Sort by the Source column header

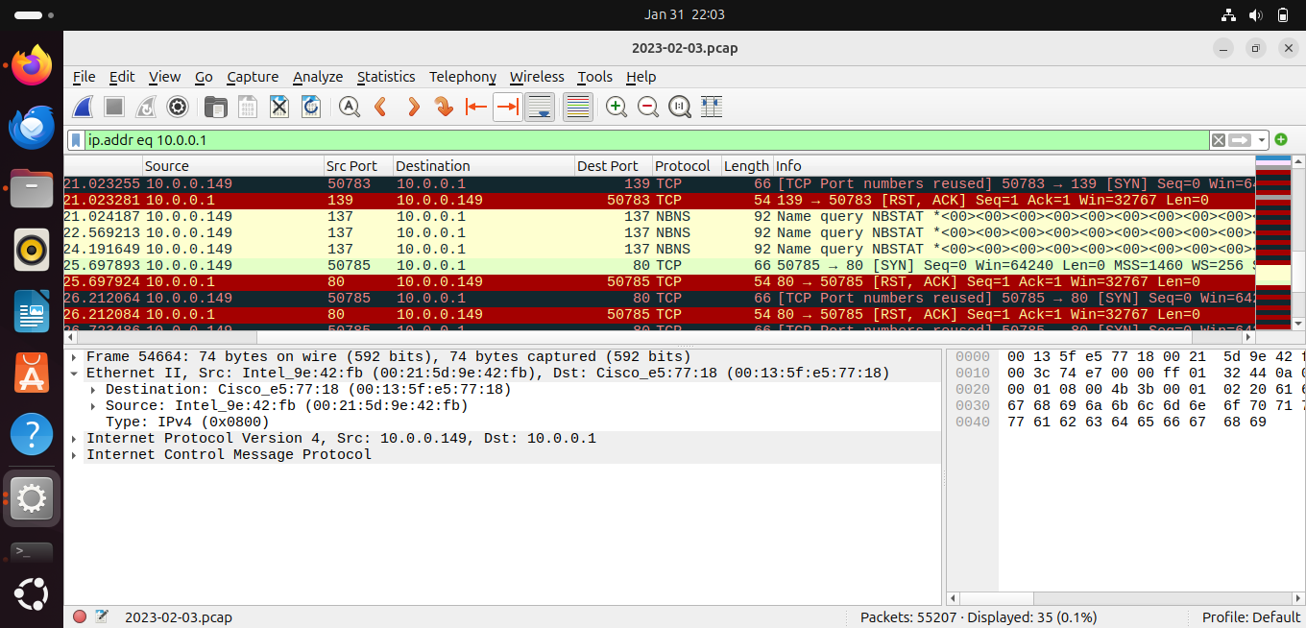[233, 166]
